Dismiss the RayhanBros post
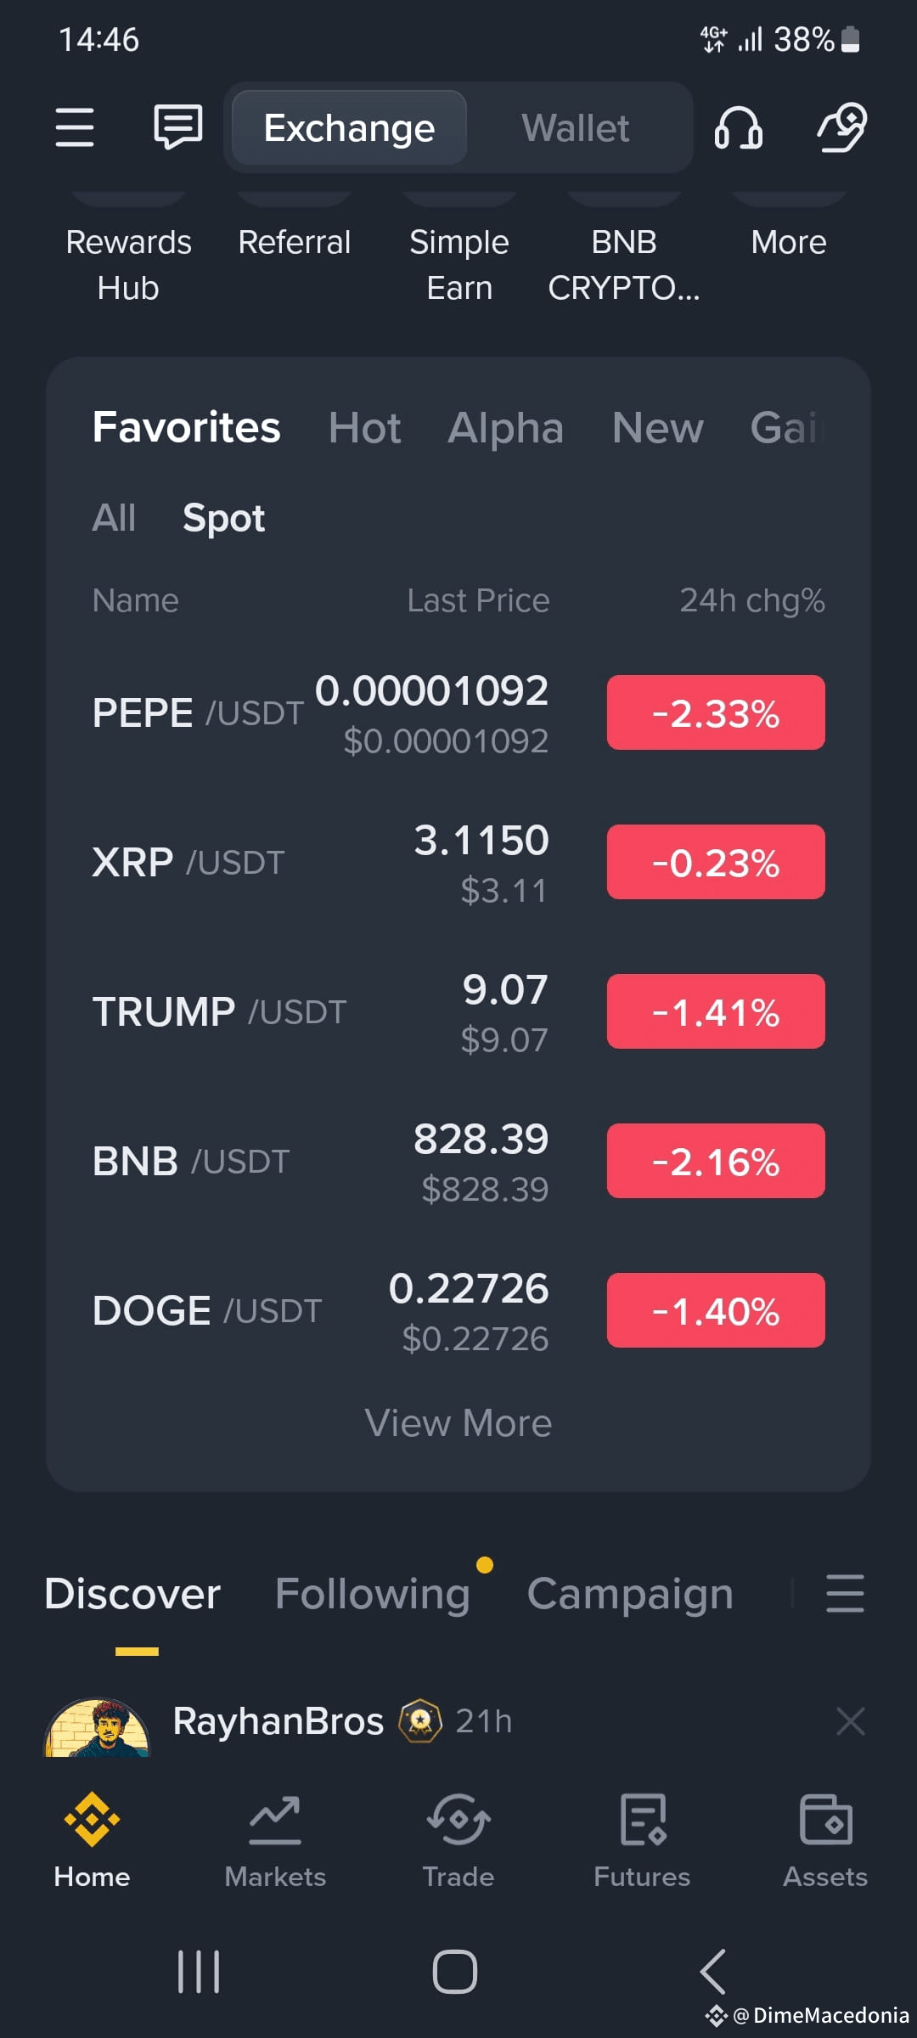The image size is (917, 2038). point(850,1721)
